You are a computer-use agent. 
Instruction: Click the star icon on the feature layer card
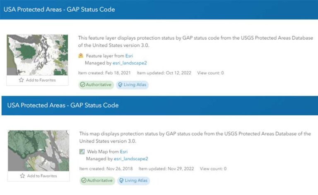tap(21, 80)
